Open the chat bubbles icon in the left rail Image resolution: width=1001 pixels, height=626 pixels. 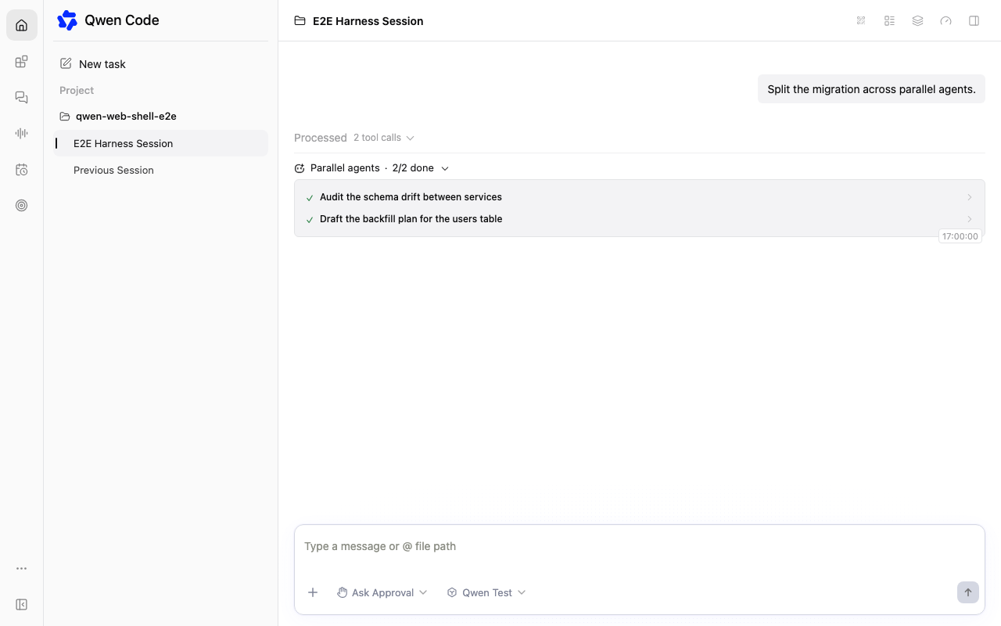(22, 98)
